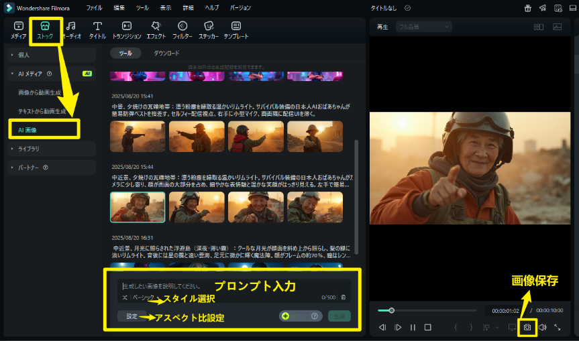Click the green plus credits button
The height and width of the screenshot is (341, 579).
285,316
